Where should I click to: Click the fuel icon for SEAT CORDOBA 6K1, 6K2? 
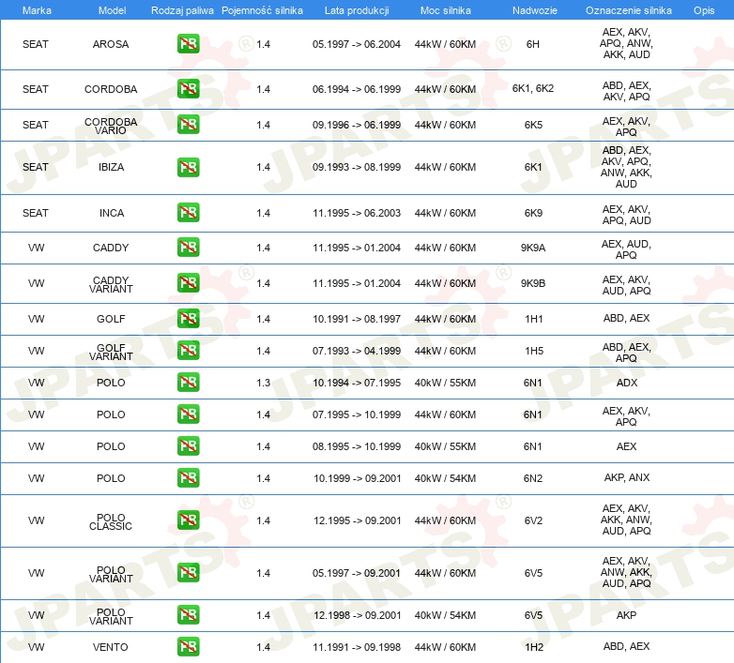pyautogui.click(x=188, y=89)
